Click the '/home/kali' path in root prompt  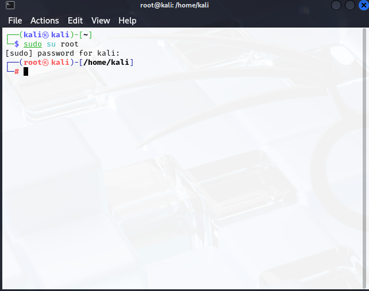[106, 63]
